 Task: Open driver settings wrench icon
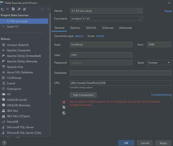19,9
